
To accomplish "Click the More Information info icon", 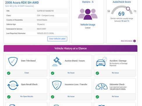I will [x=134, y=41].
